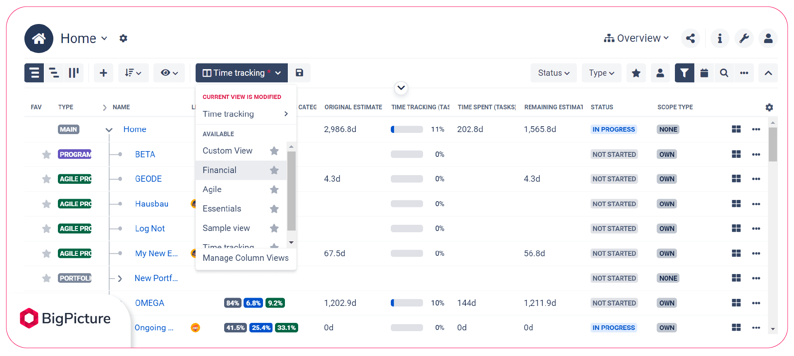Open the Home settings gear
This screenshot has height=356, width=794.
coord(123,38)
